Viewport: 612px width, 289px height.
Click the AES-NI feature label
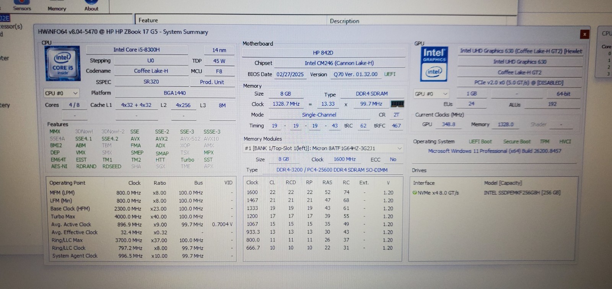click(59, 166)
